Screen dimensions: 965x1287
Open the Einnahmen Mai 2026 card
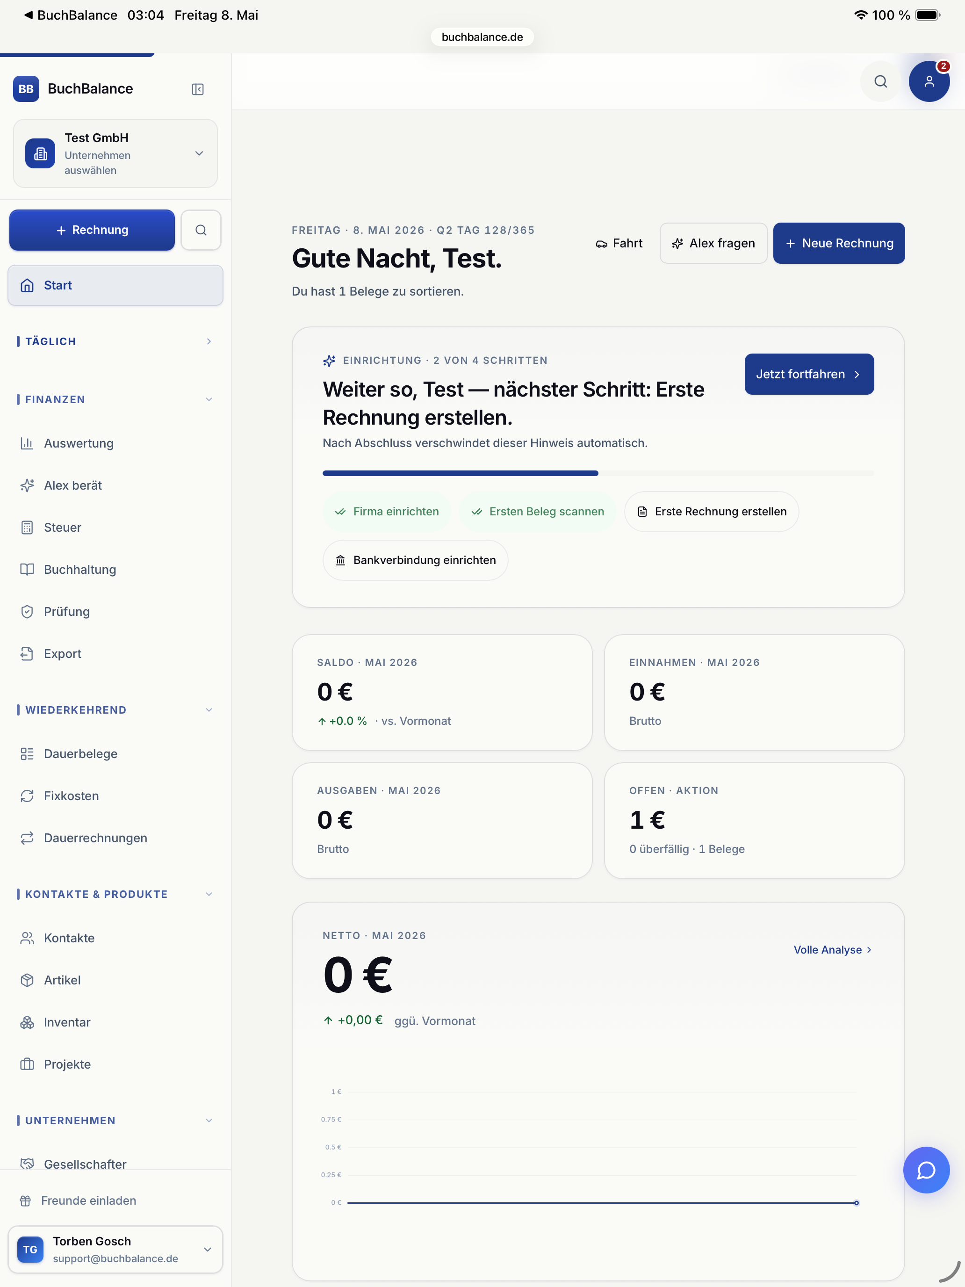pos(755,693)
